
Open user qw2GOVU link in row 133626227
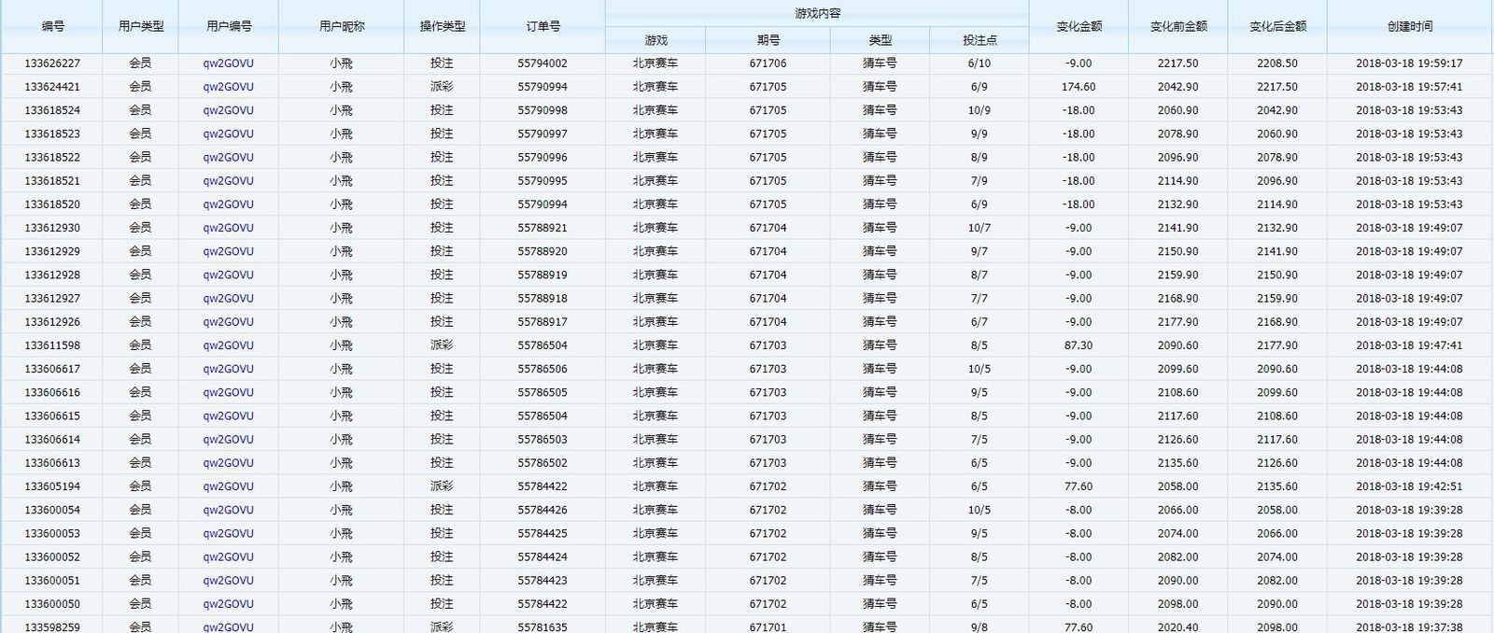228,63
